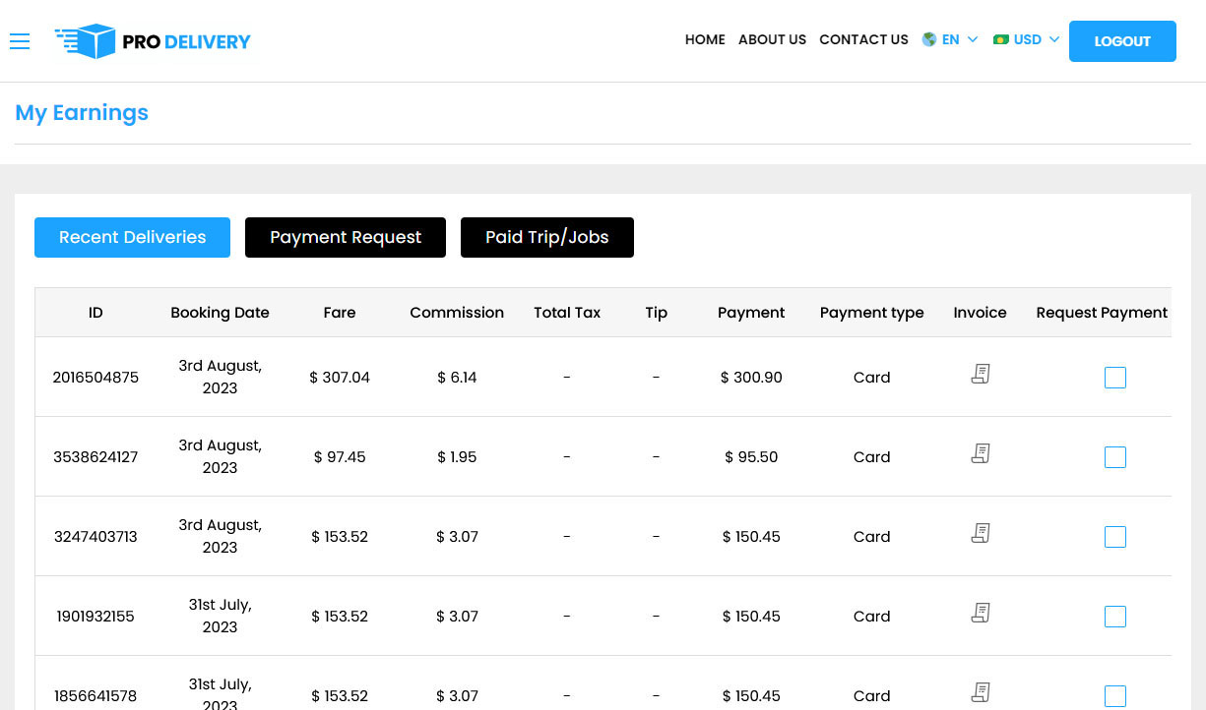Go to Contact Us page
The height and width of the screenshot is (710, 1206).
coord(863,39)
